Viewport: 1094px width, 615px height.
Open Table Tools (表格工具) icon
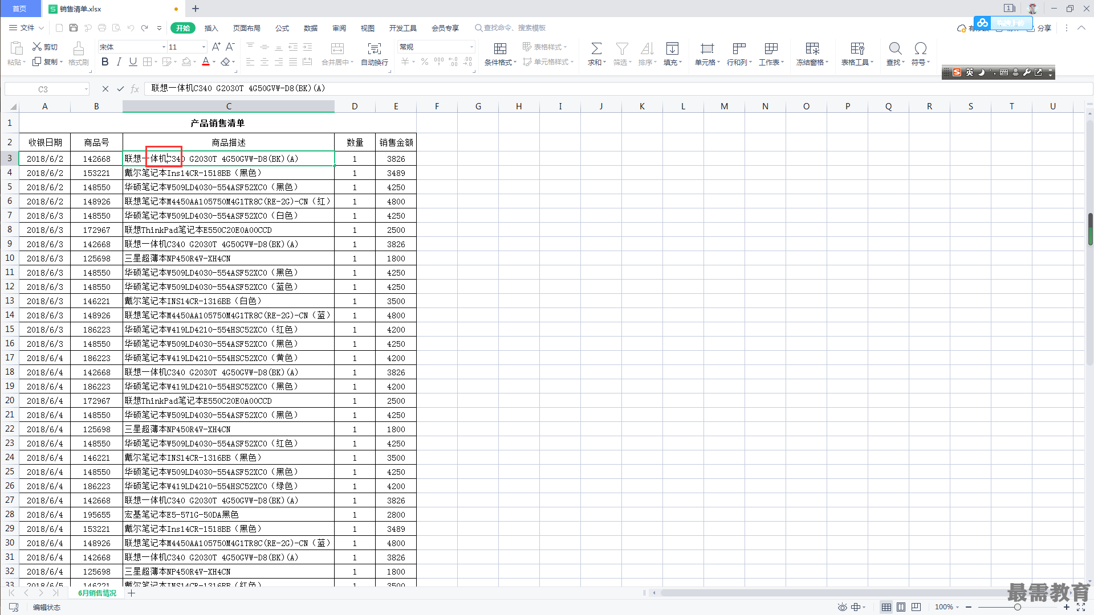click(x=857, y=48)
